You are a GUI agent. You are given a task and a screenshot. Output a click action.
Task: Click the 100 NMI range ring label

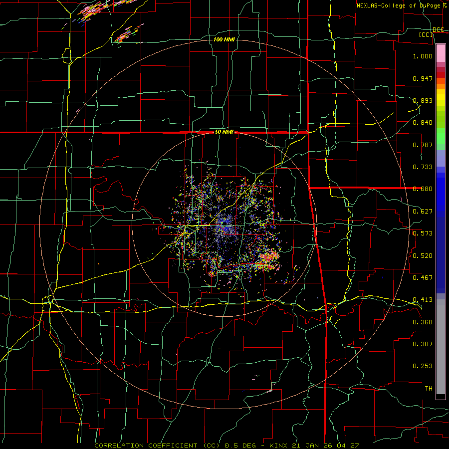pos(224,39)
